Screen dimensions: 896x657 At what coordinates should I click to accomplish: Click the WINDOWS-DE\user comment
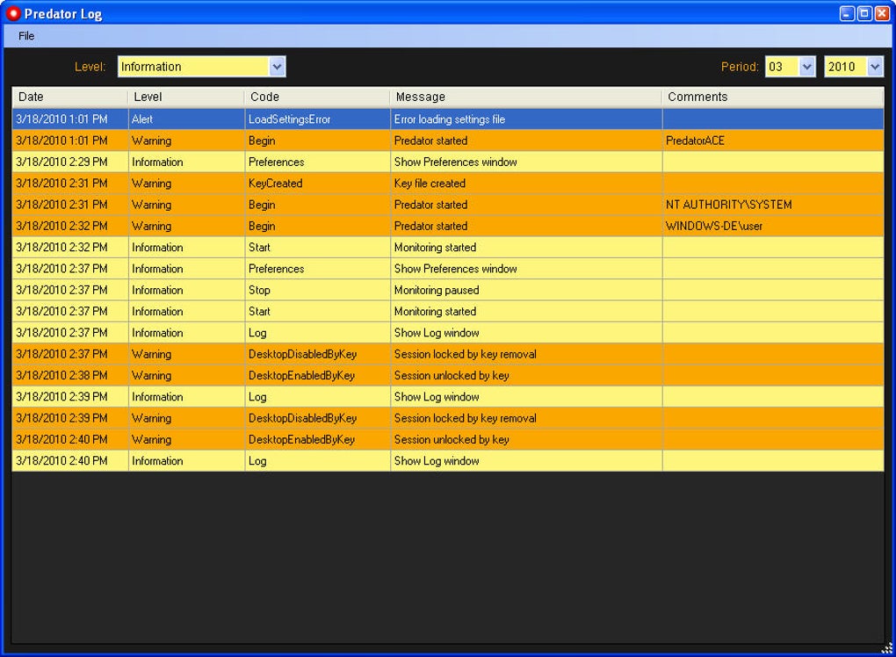(773, 226)
